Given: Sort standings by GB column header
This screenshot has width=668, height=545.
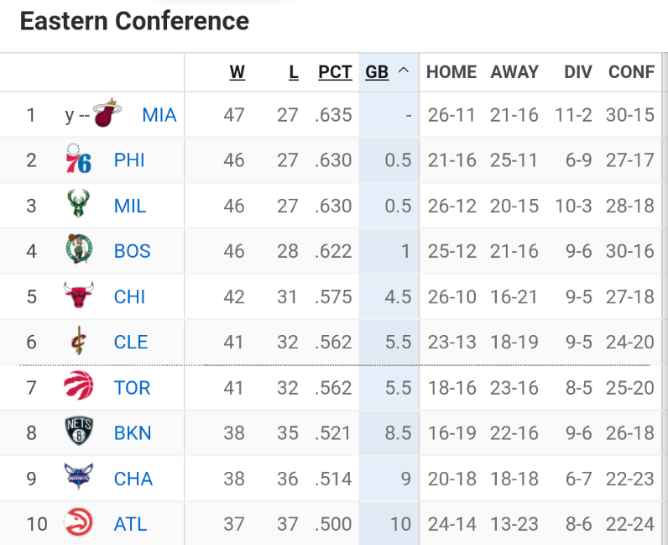Looking at the screenshot, I should click(x=377, y=72).
